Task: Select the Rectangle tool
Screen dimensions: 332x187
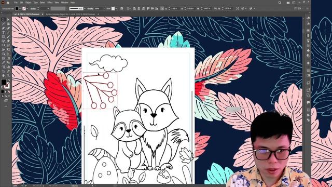Action: pyautogui.click(x=4, y=37)
